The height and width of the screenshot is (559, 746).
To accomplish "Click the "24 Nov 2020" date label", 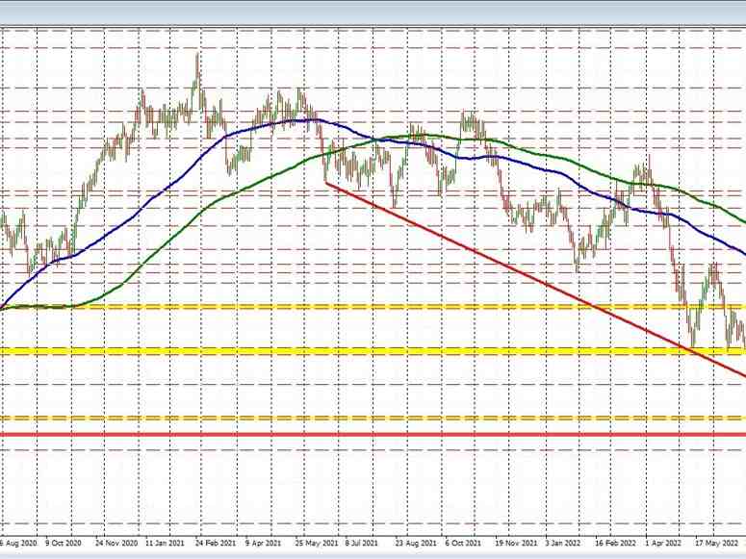I will 116,543.
